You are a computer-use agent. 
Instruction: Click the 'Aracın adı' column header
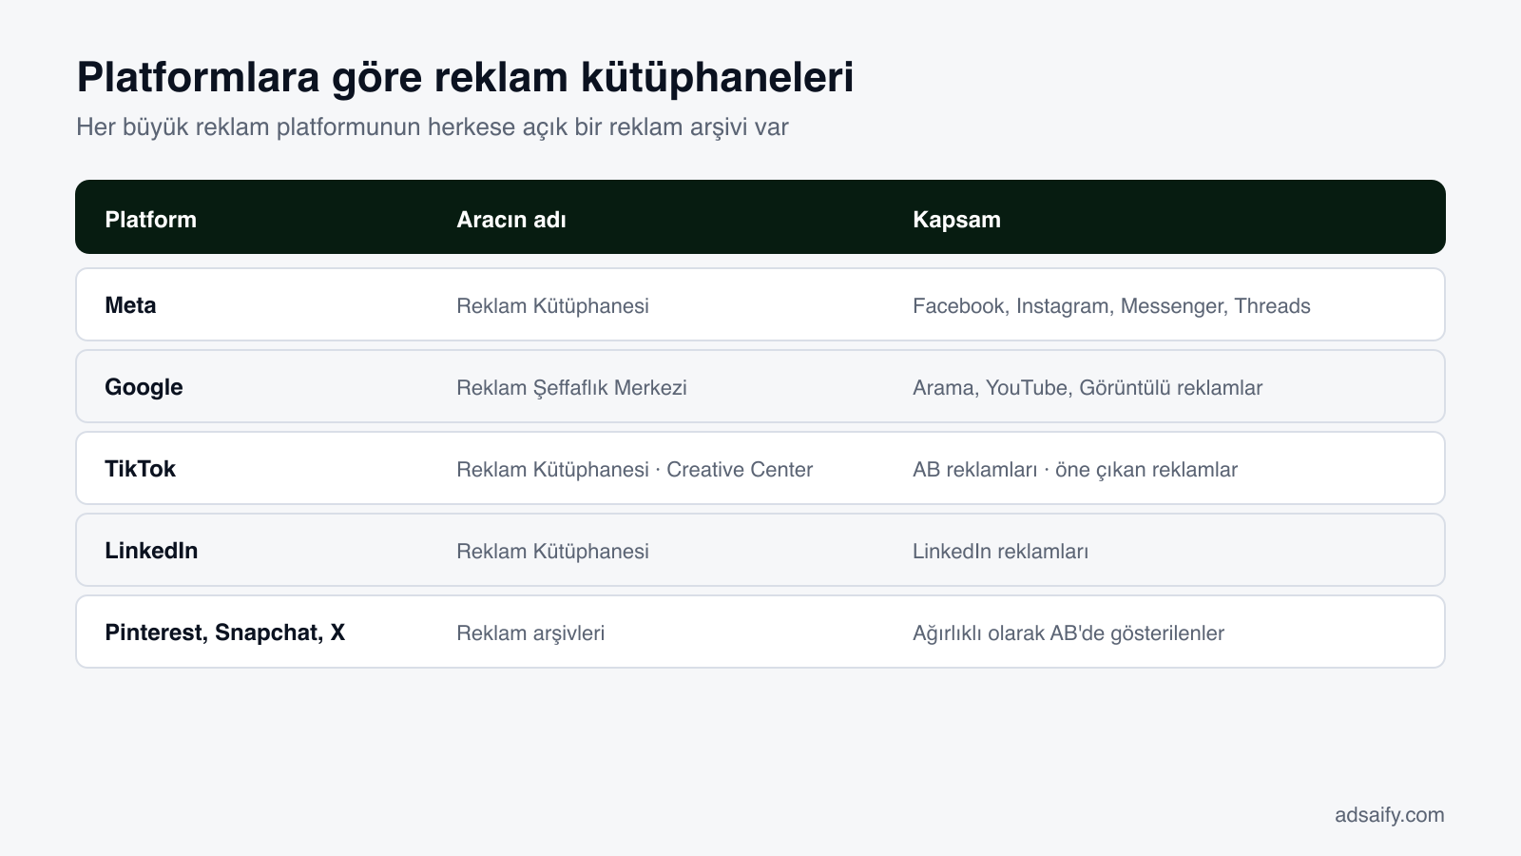click(511, 220)
